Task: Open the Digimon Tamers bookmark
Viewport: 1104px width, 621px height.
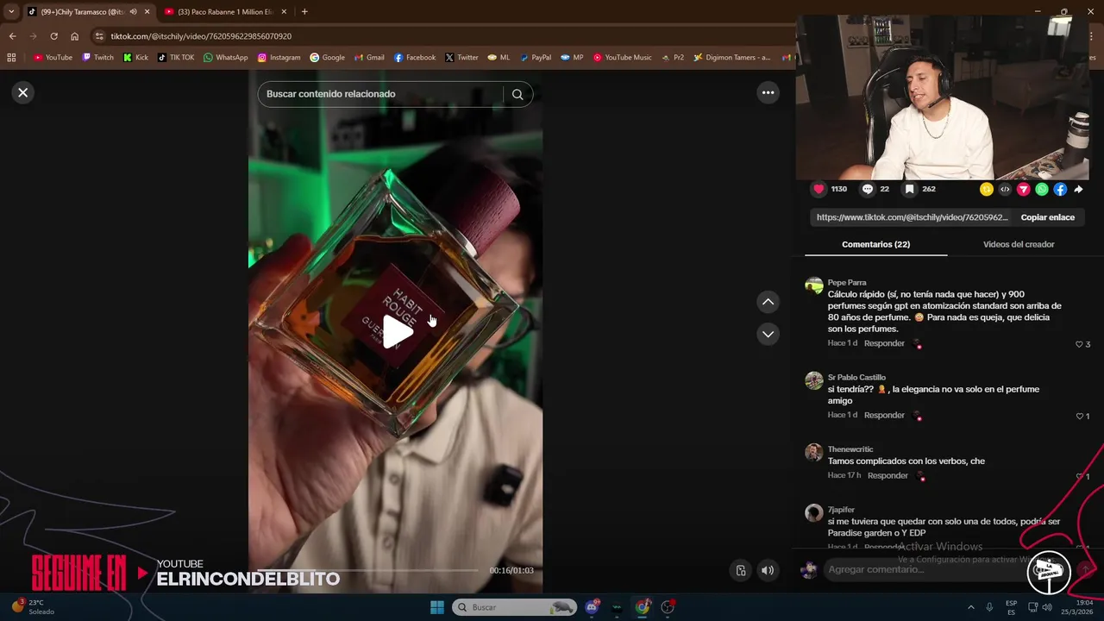Action: coord(733,58)
